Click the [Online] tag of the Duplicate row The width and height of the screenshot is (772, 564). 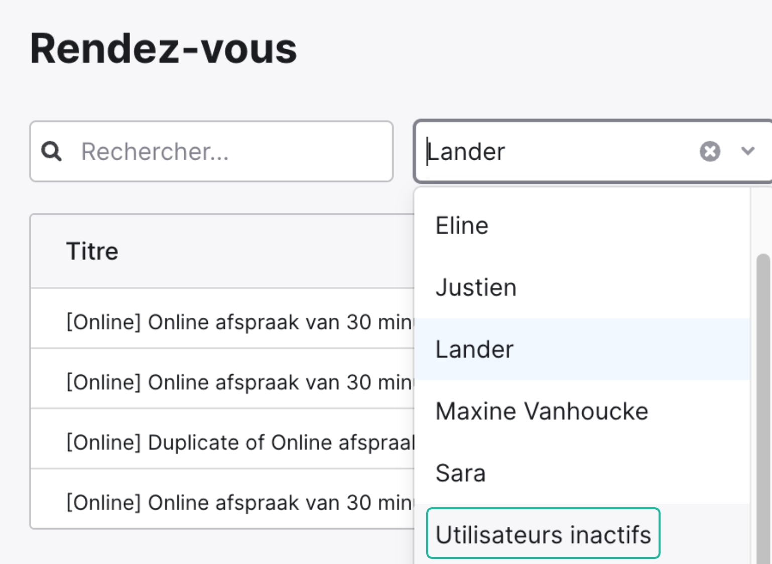pyautogui.click(x=103, y=442)
